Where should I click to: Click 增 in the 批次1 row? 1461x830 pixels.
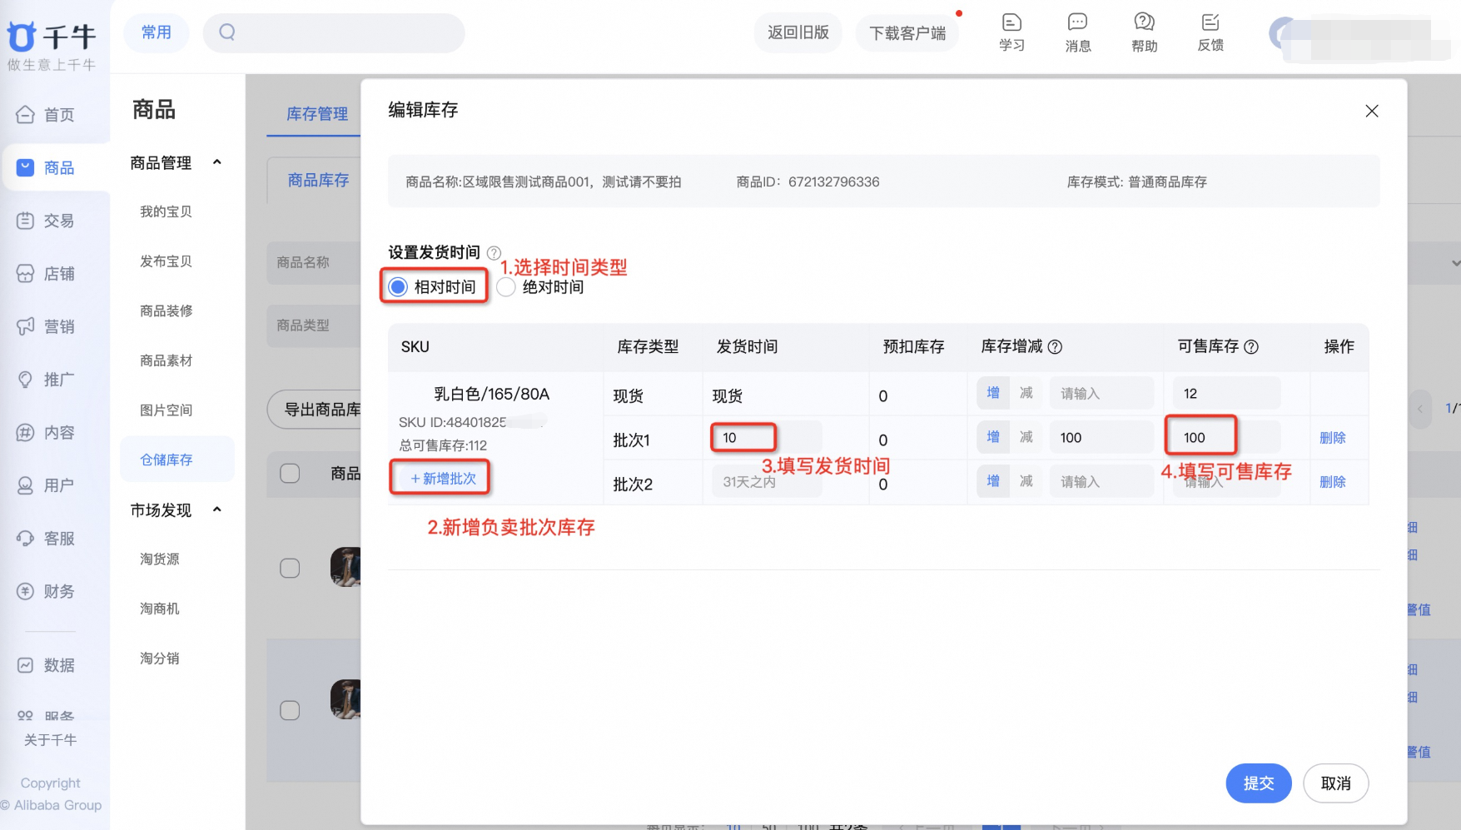(x=993, y=437)
